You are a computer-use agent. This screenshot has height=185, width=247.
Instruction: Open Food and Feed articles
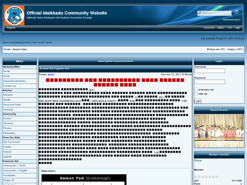12,105
